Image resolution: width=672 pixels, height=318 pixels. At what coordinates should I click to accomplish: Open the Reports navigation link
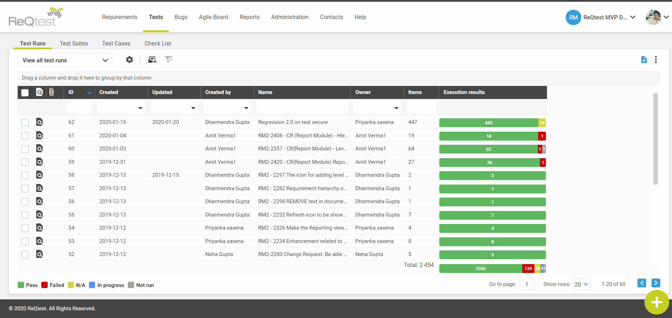(249, 17)
